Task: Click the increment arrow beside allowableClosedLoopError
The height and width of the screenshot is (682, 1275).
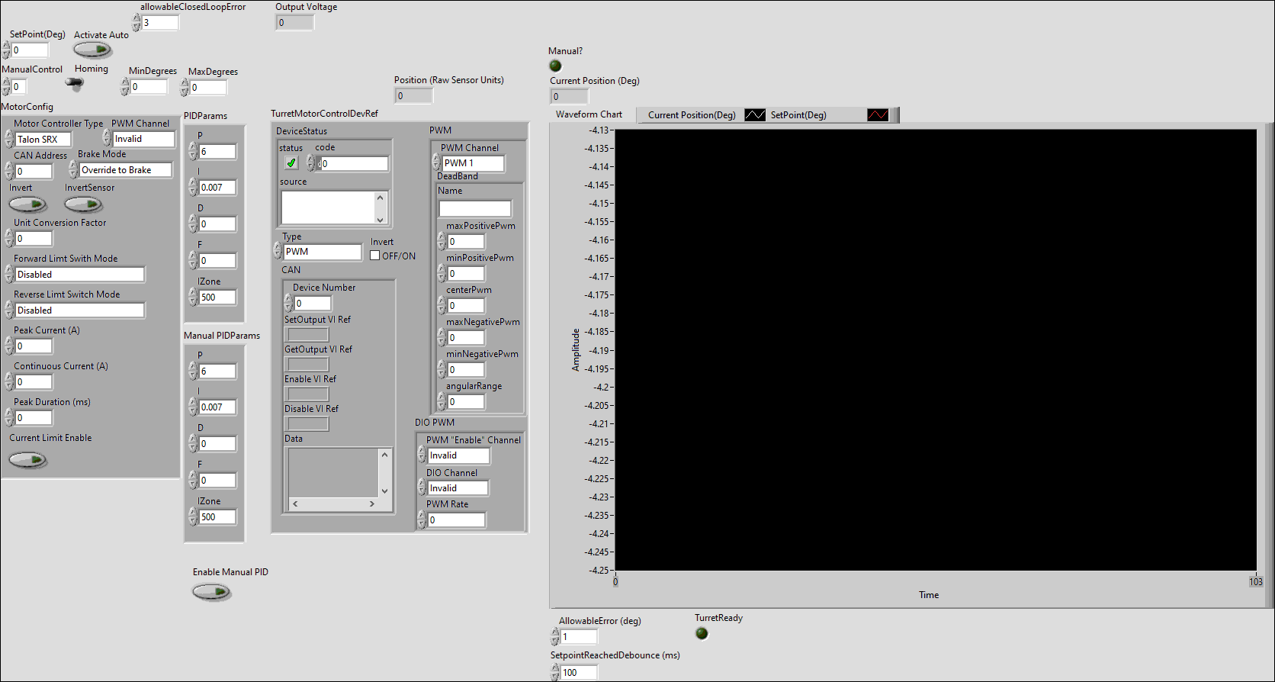Action: coord(136,19)
